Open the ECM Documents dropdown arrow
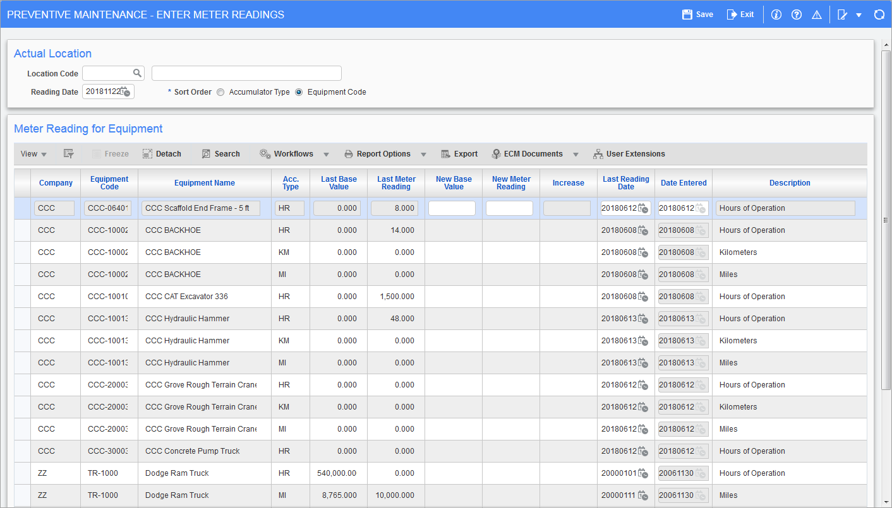The width and height of the screenshot is (892, 508). (x=576, y=154)
